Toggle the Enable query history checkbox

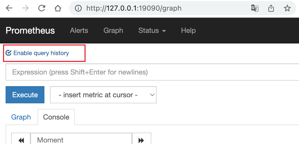[9, 53]
